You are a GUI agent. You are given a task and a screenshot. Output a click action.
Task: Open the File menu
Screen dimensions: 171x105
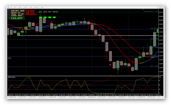(11, 7)
